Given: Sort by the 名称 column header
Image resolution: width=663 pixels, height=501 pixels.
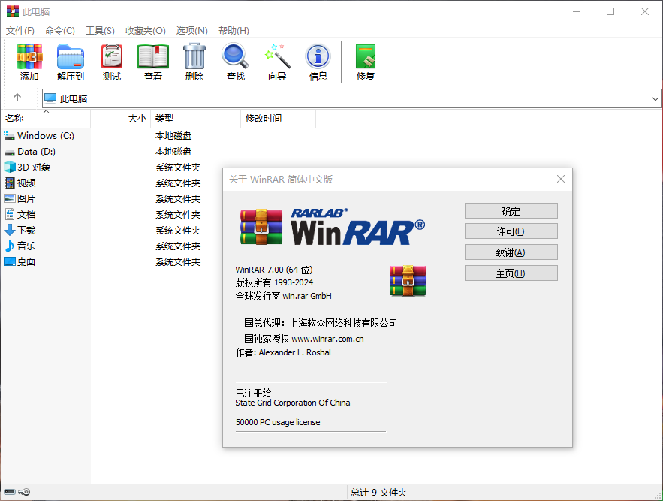Looking at the screenshot, I should (x=46, y=119).
